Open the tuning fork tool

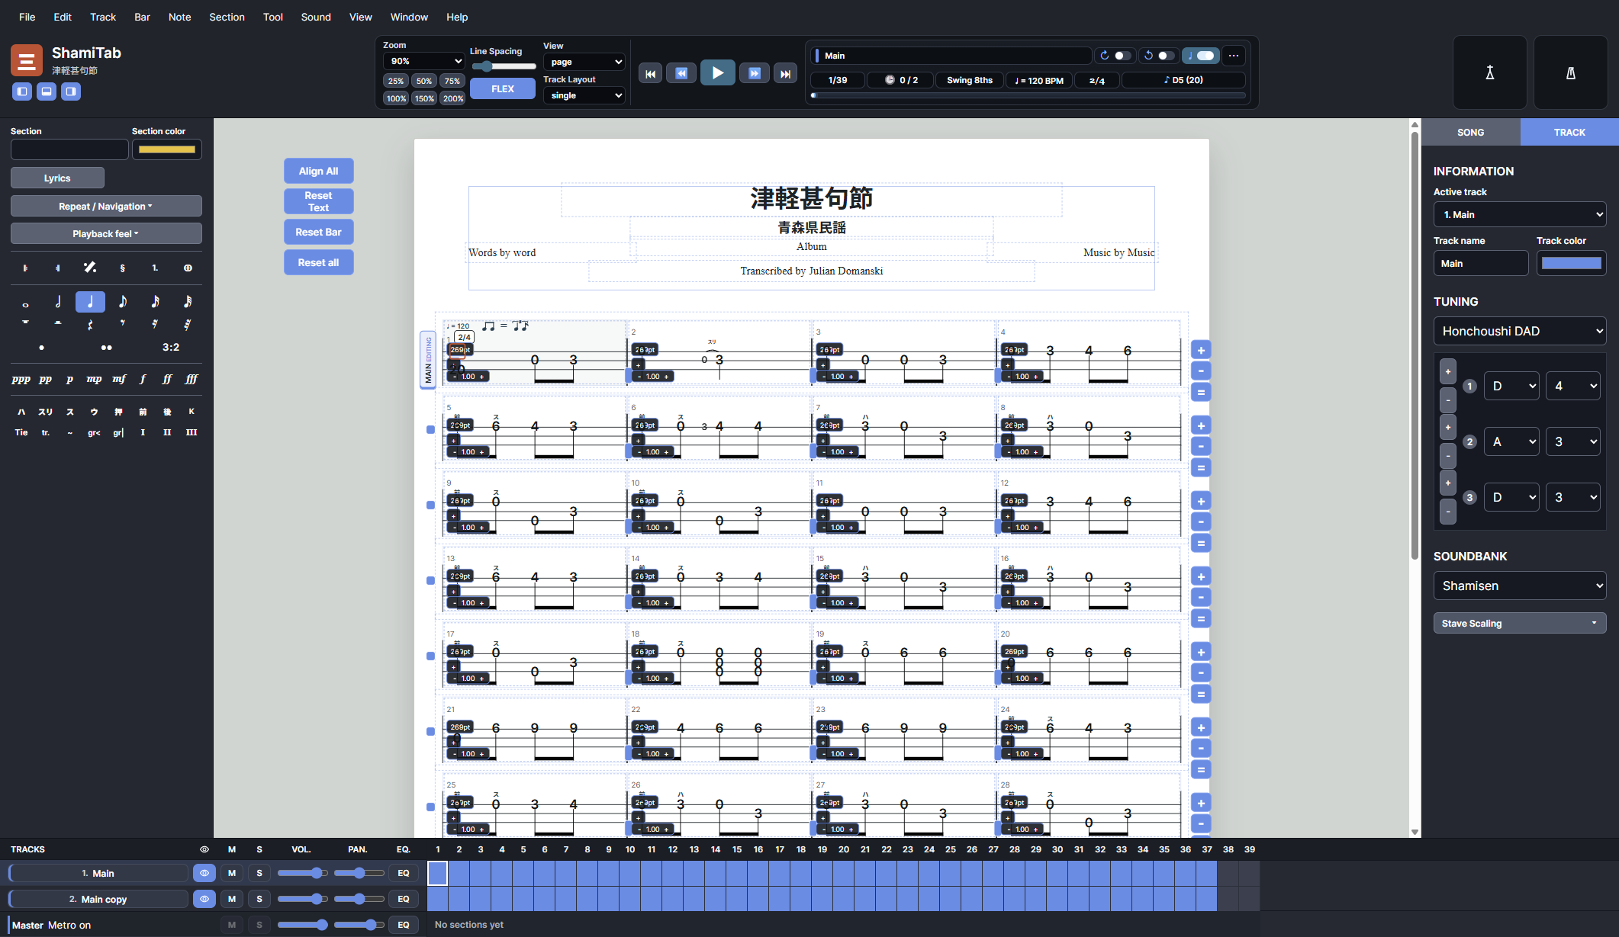click(x=1489, y=72)
